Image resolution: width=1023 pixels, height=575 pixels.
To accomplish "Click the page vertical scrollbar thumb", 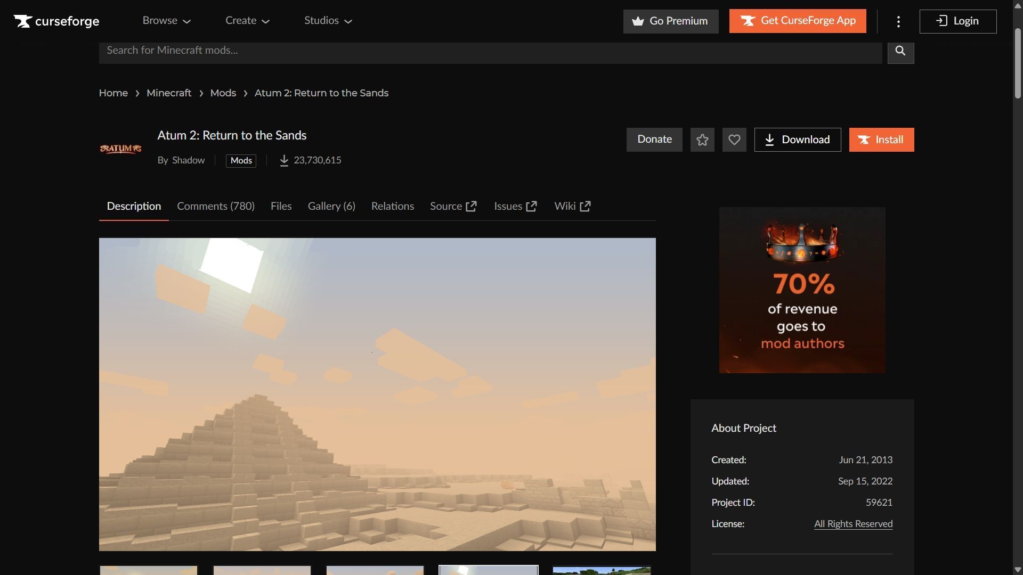I will 1018,64.
